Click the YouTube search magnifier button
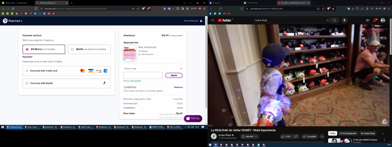 (x=335, y=20)
